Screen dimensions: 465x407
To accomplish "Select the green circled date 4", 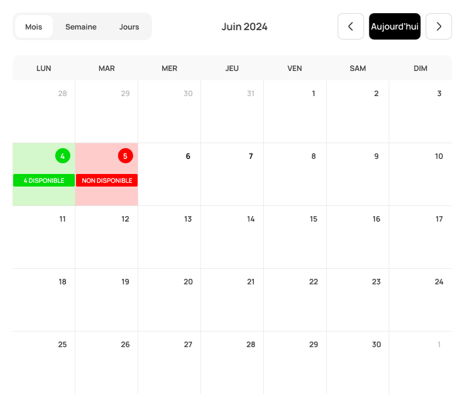I will pyautogui.click(x=62, y=156).
